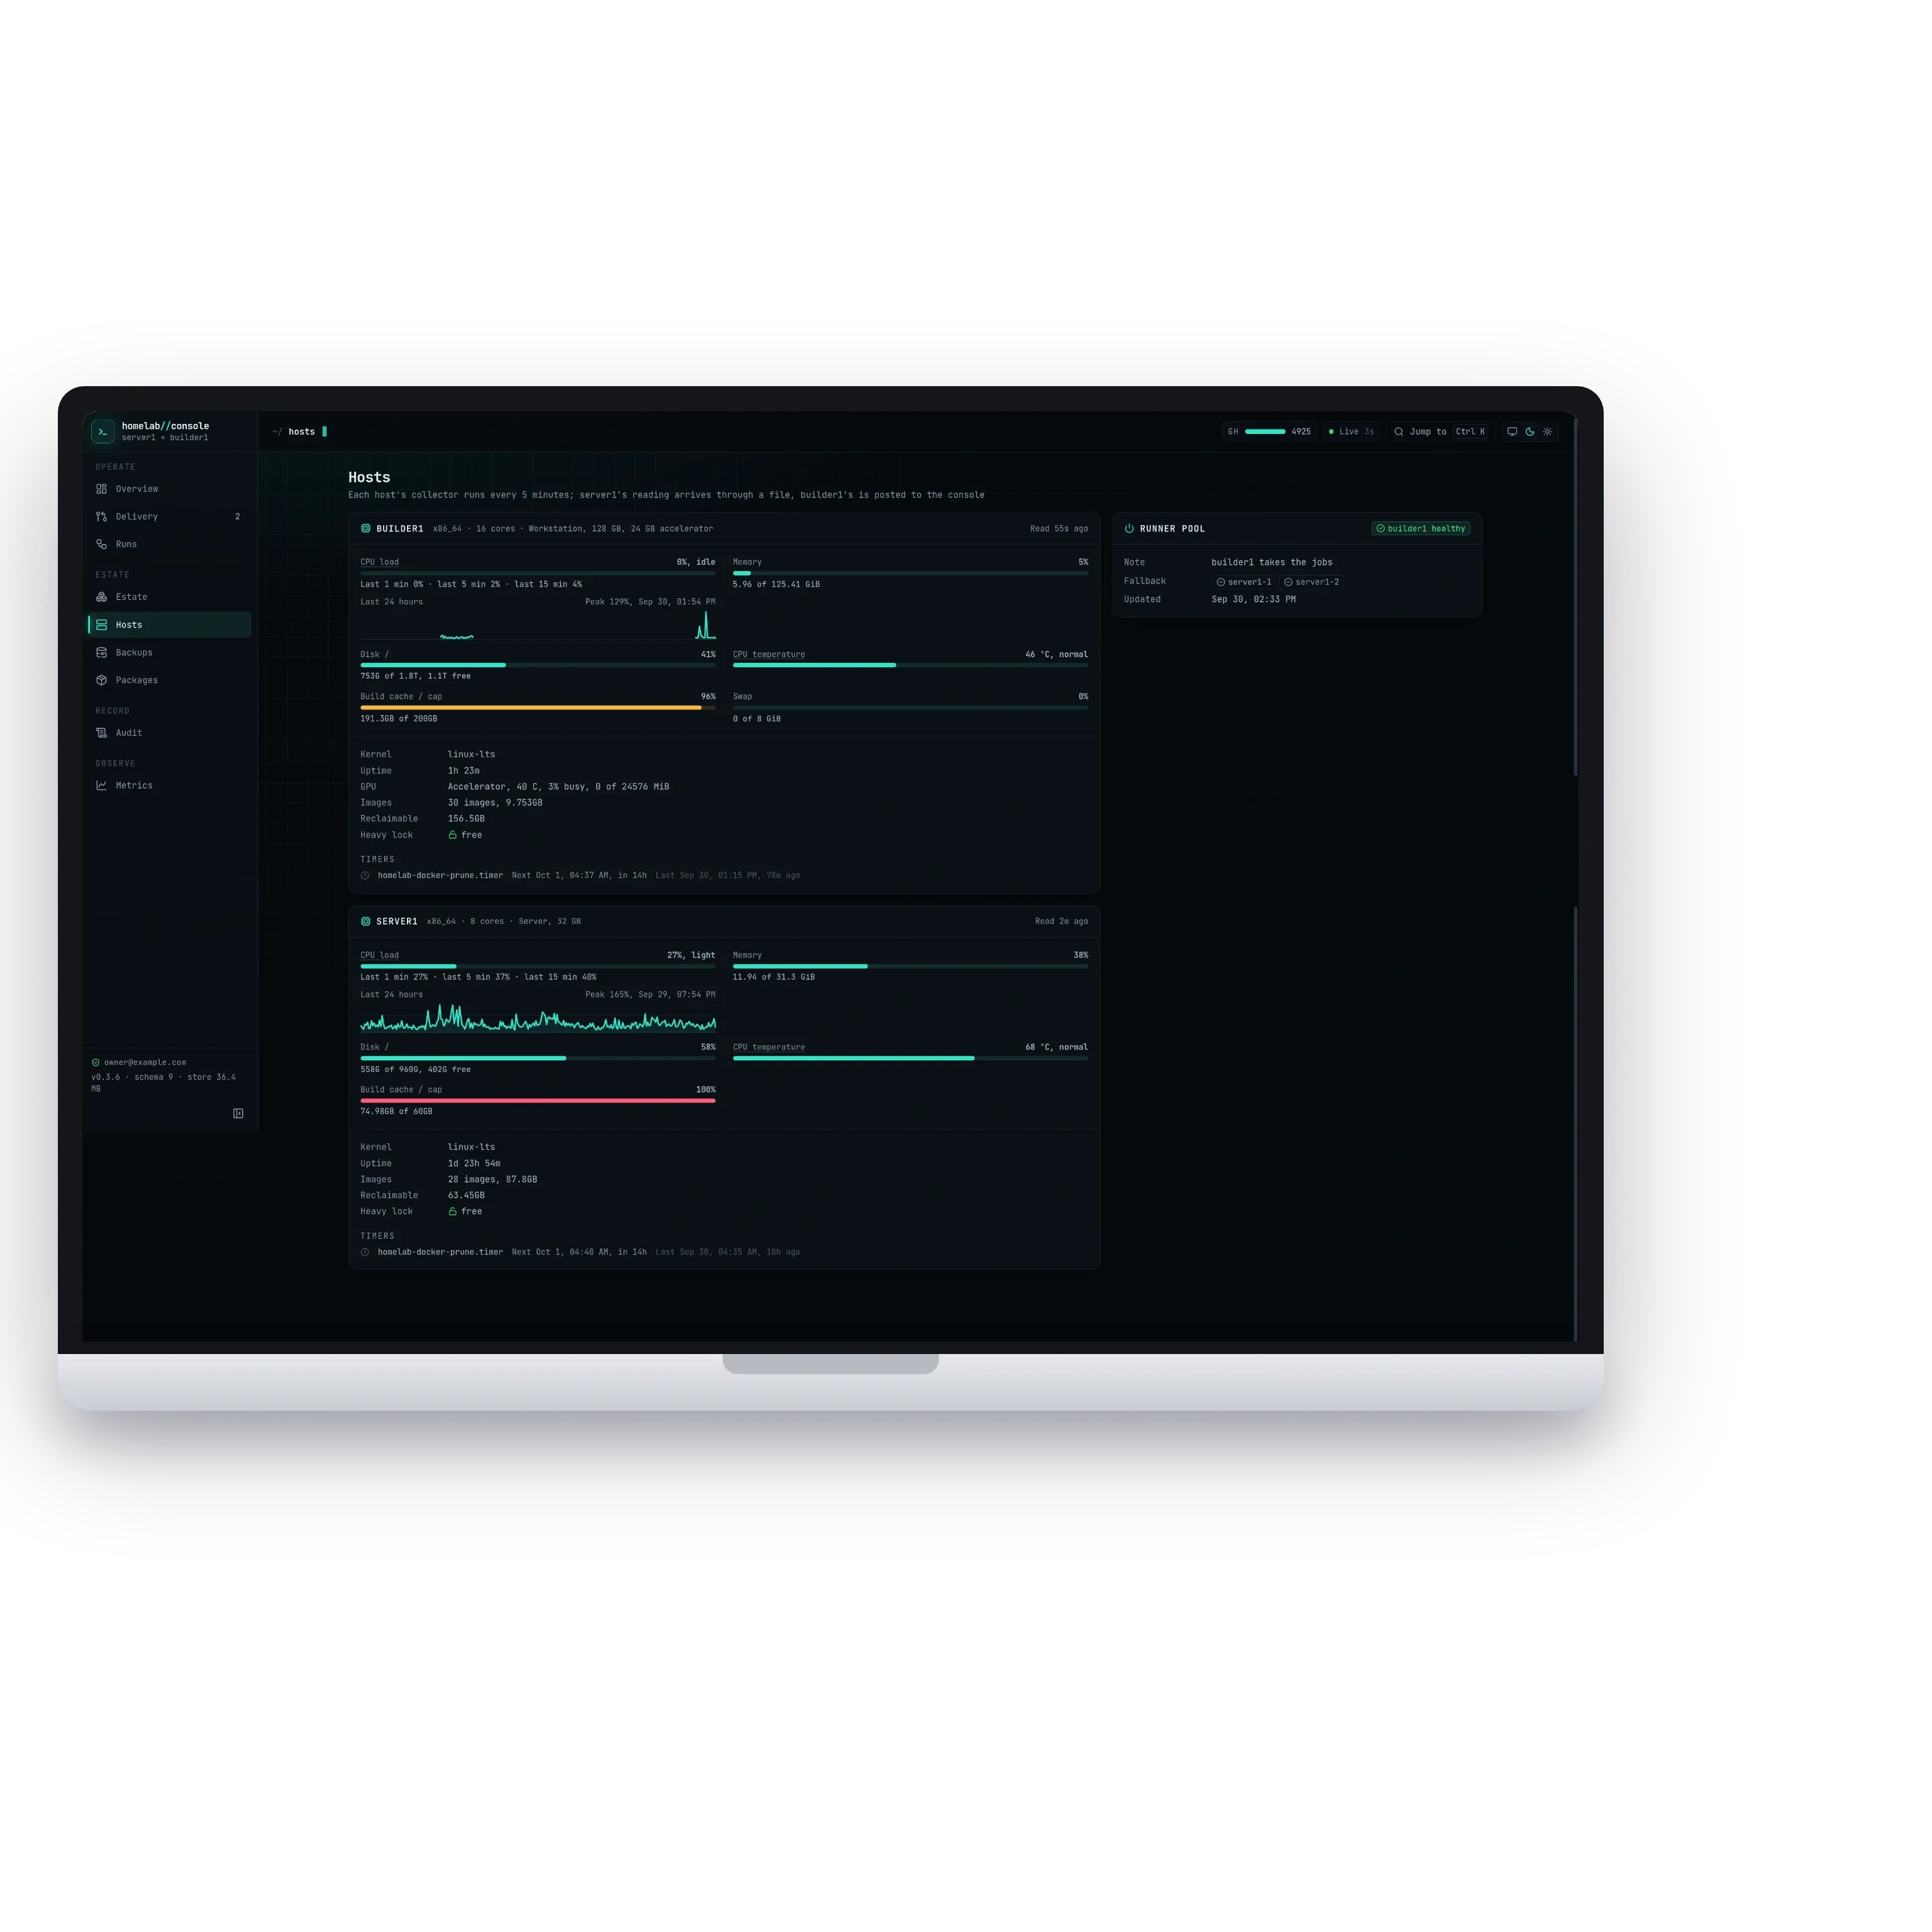Click the builder1 healthy badge
The width and height of the screenshot is (1932, 1932).
(1421, 529)
